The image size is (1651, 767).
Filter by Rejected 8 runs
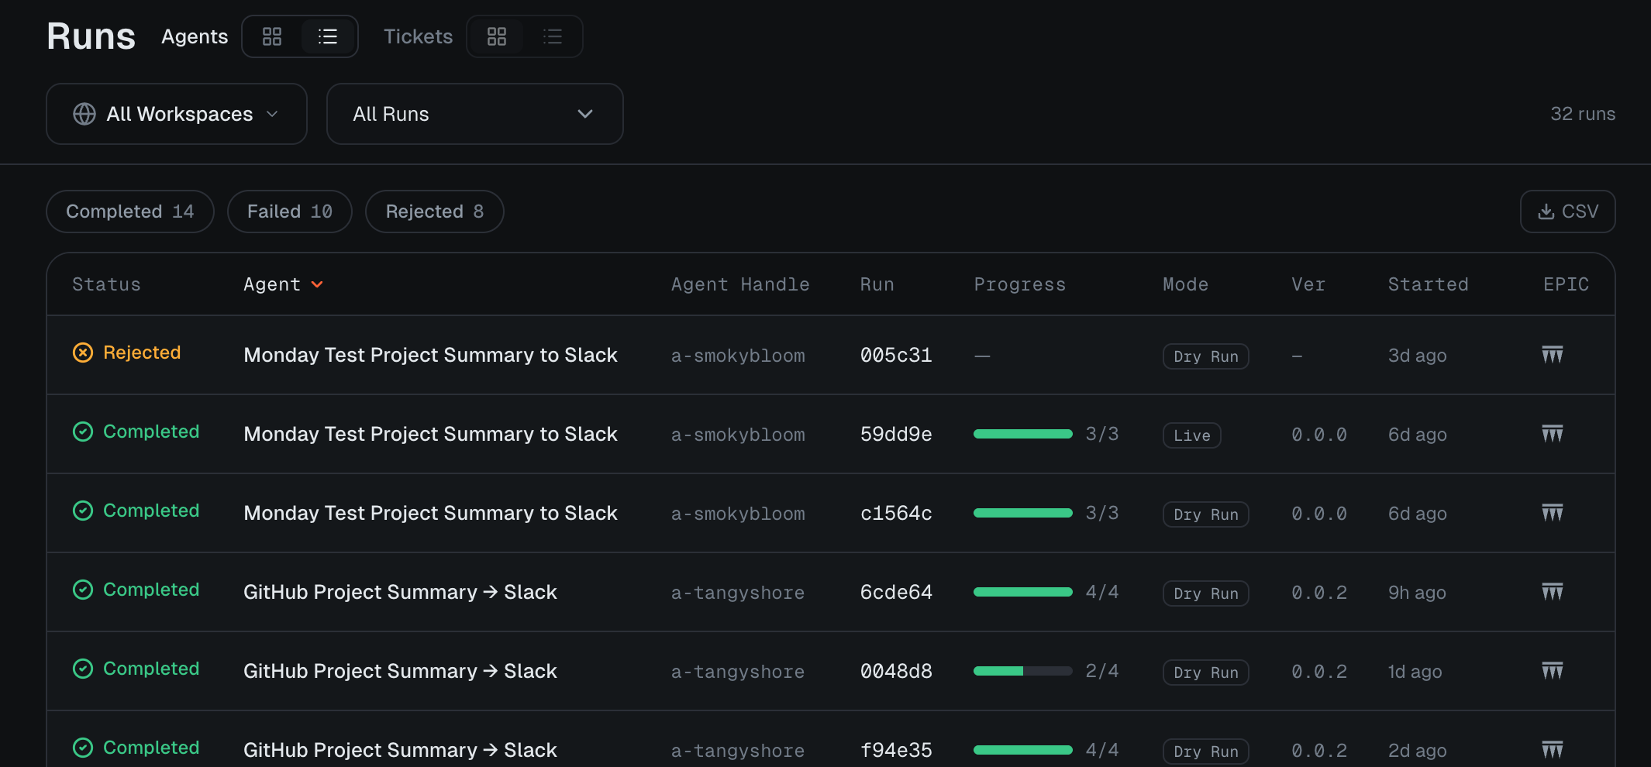(435, 212)
